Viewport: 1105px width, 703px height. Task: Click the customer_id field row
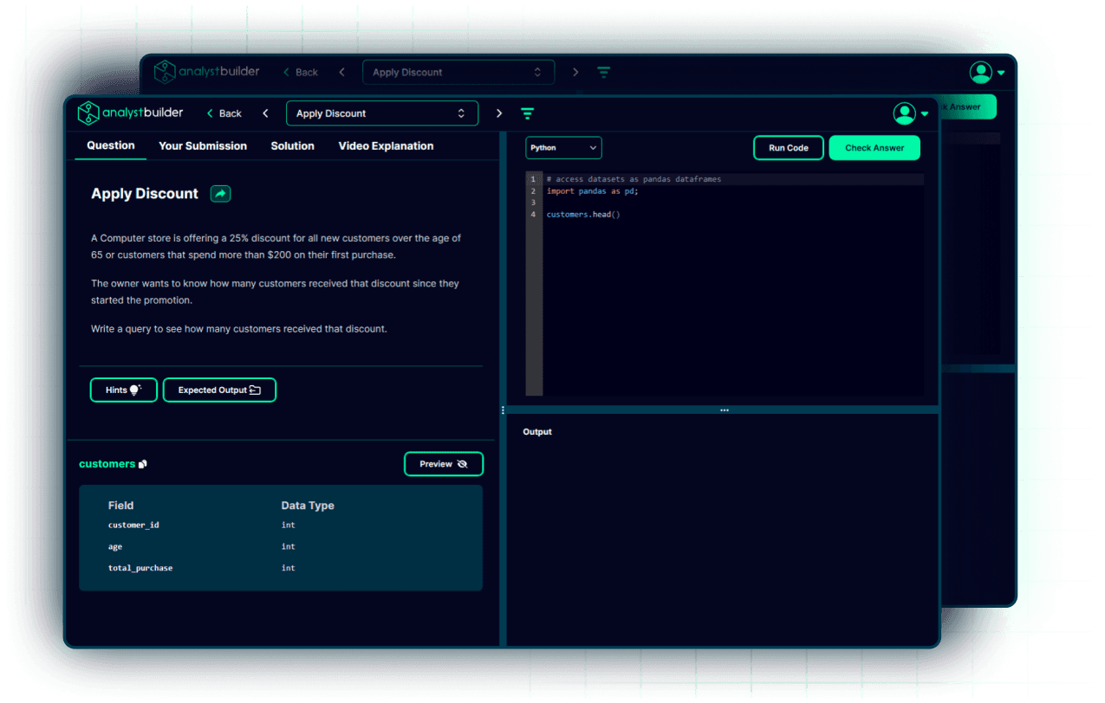click(x=281, y=525)
